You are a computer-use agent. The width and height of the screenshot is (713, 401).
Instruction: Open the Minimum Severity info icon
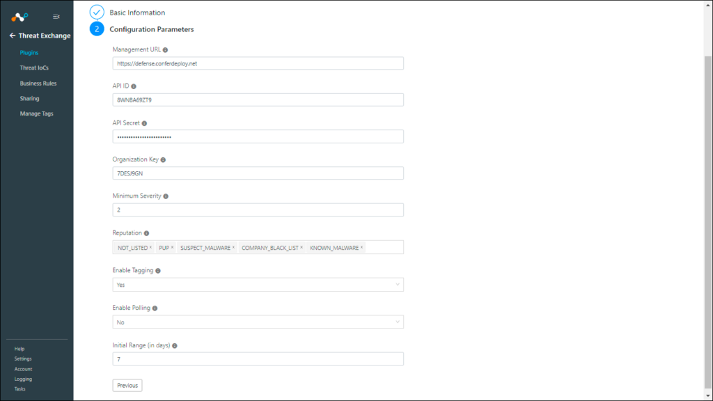(166, 196)
